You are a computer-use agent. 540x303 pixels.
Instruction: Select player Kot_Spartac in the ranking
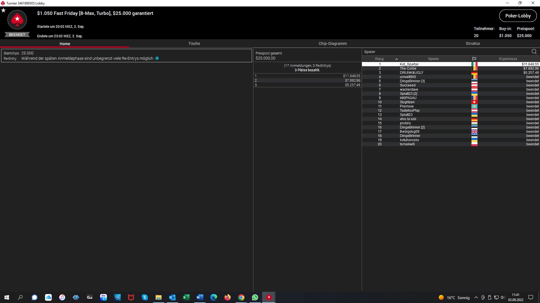click(409, 64)
